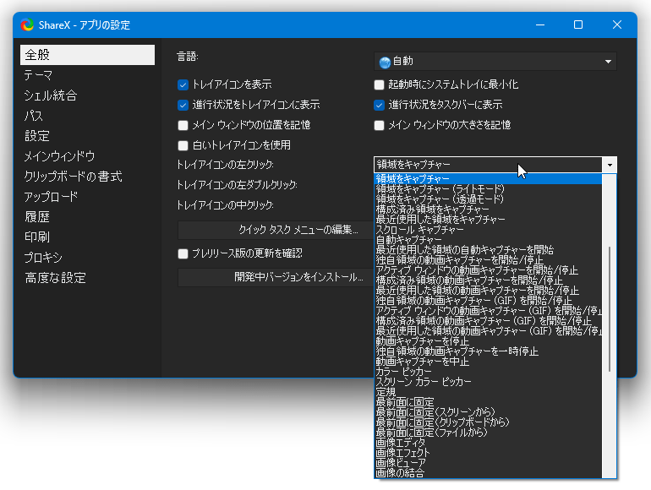
Task: Enable メイン ウィンドウの大きさを記憶 checkbox
Action: point(379,125)
